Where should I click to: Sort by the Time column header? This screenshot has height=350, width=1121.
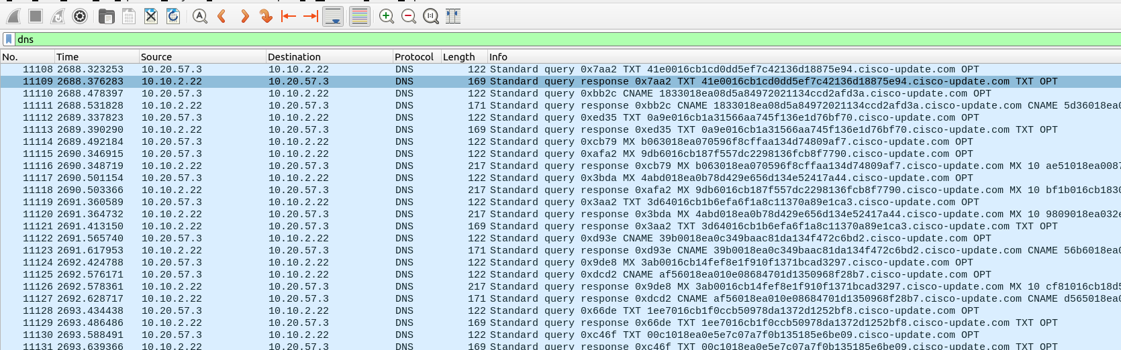[x=97, y=57]
